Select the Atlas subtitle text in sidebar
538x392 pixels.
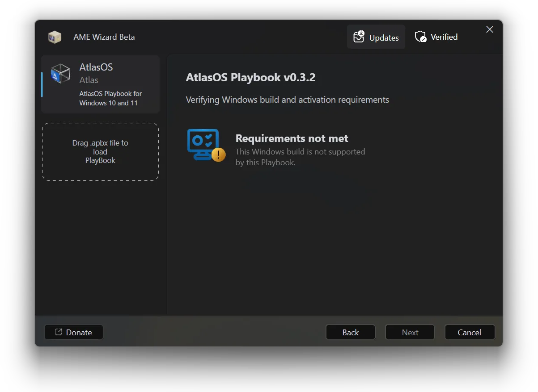pyautogui.click(x=88, y=80)
